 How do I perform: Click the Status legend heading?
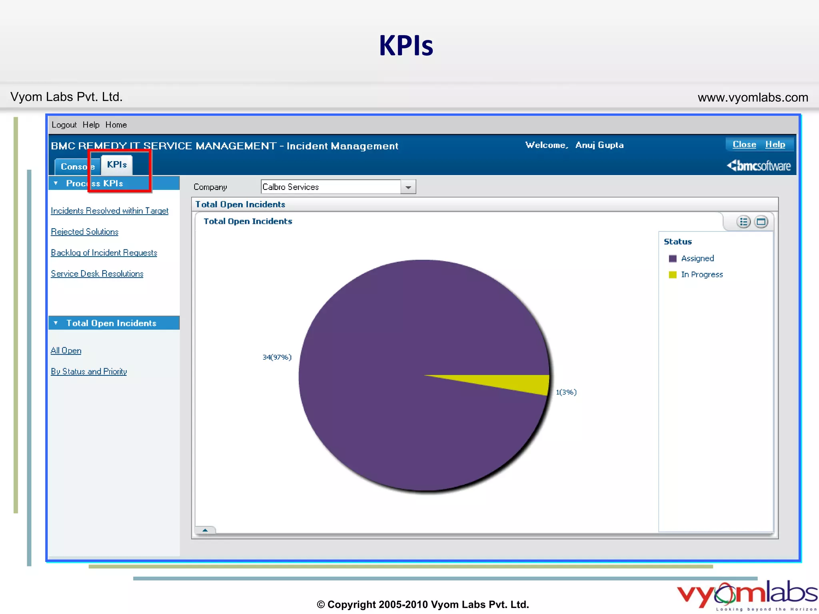point(678,241)
